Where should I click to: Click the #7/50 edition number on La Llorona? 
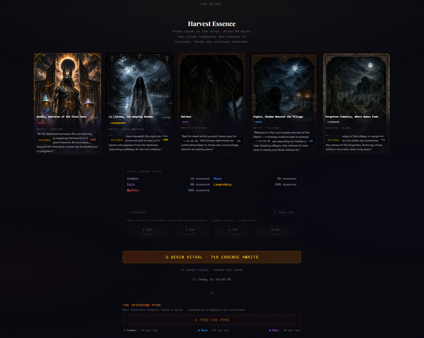coord(166,118)
